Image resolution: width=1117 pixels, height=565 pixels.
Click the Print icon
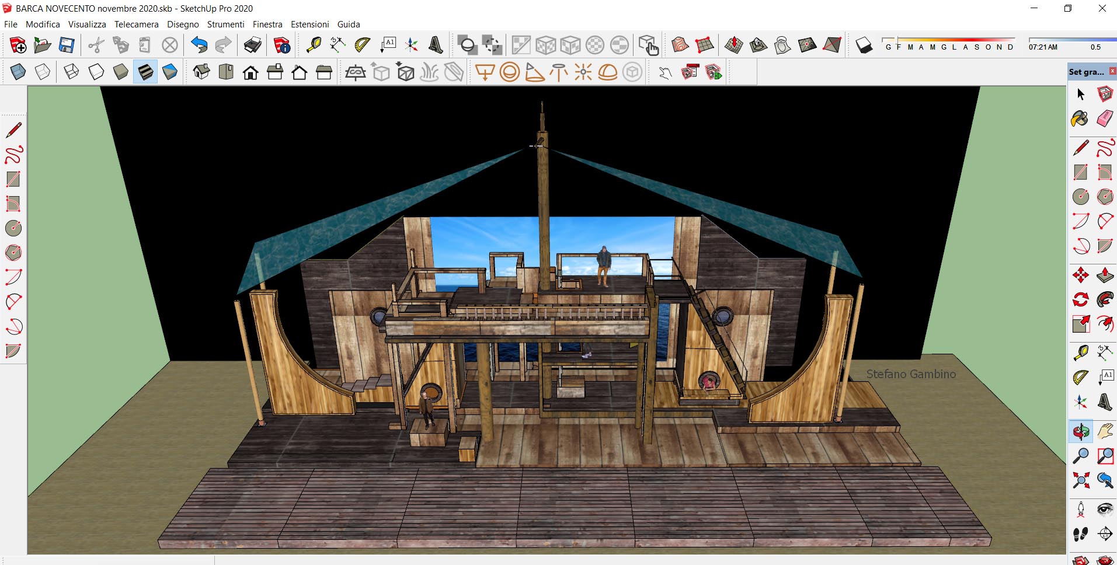tap(253, 45)
